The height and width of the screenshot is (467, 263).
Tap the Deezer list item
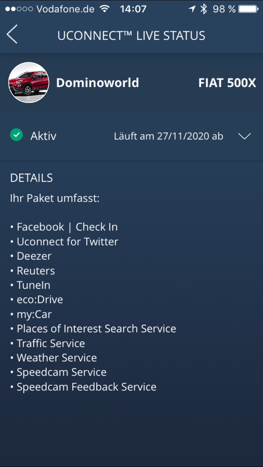(34, 256)
